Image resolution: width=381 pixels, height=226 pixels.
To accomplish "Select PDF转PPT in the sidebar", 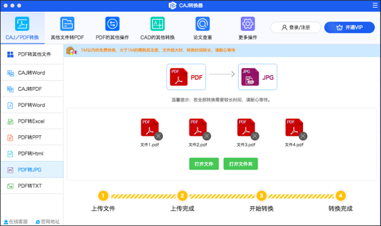I will [x=32, y=138].
